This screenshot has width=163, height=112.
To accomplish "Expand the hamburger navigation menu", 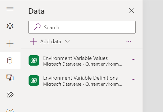I will pyautogui.click(x=10, y=9).
